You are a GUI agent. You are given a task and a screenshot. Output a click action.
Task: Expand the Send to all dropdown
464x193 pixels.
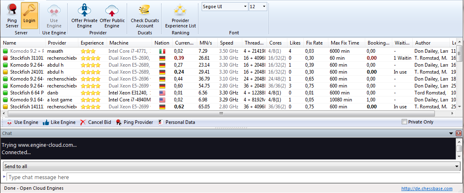click(457, 166)
